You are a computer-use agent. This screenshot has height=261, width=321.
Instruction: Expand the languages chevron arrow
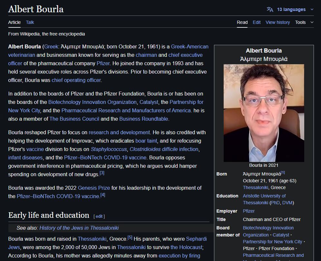click(312, 9)
